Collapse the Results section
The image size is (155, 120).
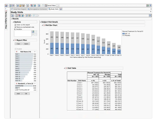(x=12, y=19)
